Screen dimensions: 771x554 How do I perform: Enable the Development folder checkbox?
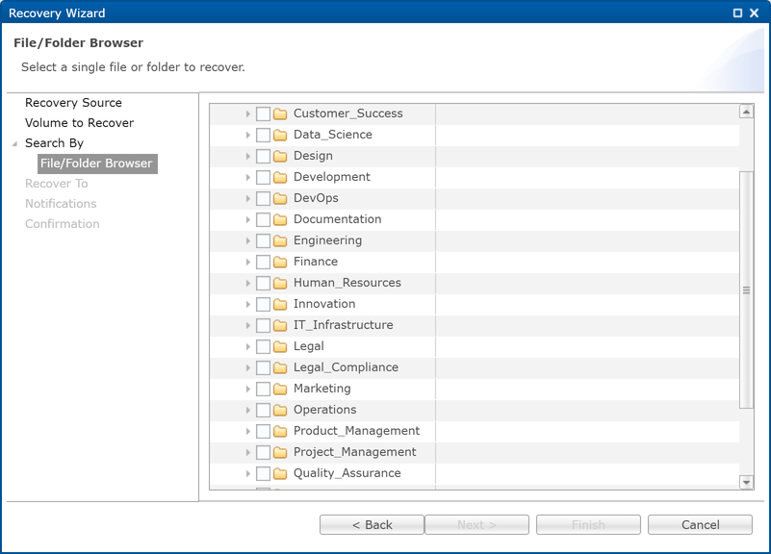[x=263, y=177]
